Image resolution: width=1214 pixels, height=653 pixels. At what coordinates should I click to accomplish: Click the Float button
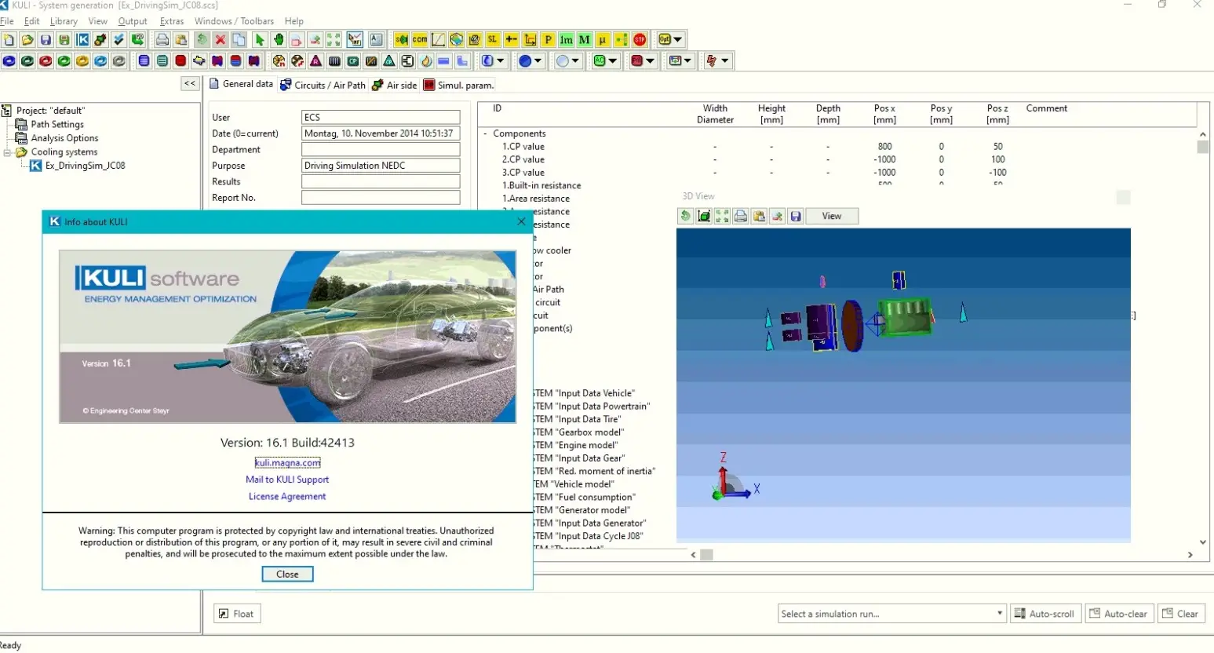coord(237,614)
